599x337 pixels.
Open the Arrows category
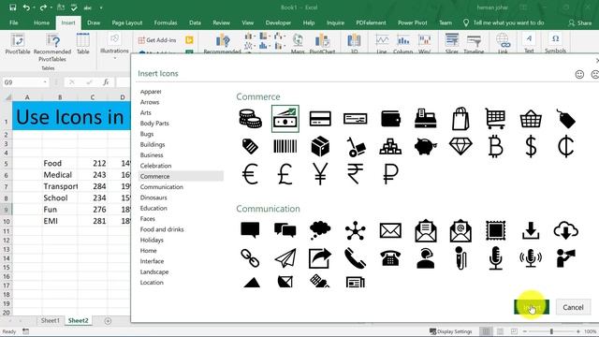click(150, 102)
